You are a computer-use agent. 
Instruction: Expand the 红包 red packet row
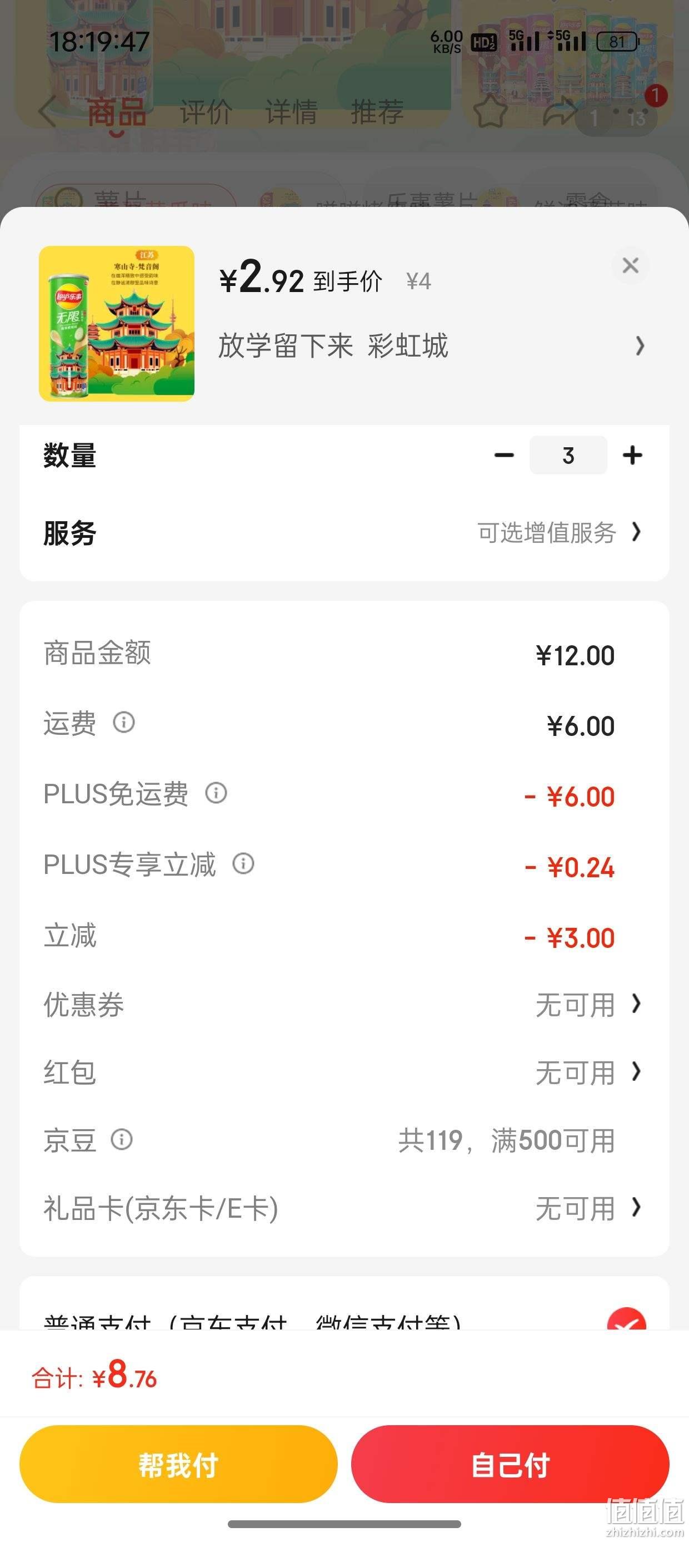(x=344, y=1072)
